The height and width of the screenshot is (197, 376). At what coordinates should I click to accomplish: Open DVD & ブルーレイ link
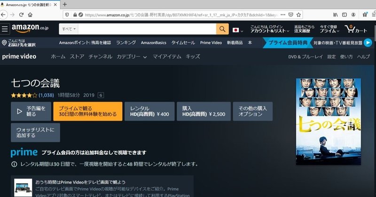[x=305, y=57]
